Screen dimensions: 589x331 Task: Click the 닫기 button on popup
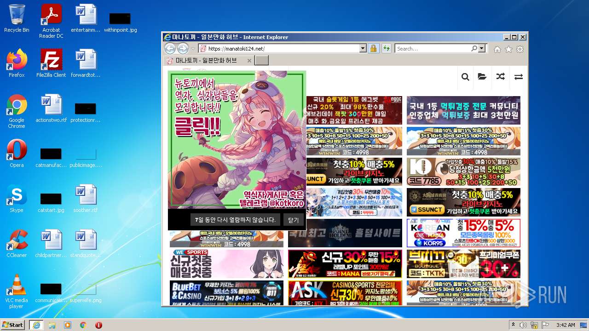(293, 220)
